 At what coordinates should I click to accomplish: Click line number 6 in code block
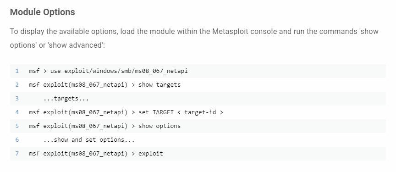(17, 140)
